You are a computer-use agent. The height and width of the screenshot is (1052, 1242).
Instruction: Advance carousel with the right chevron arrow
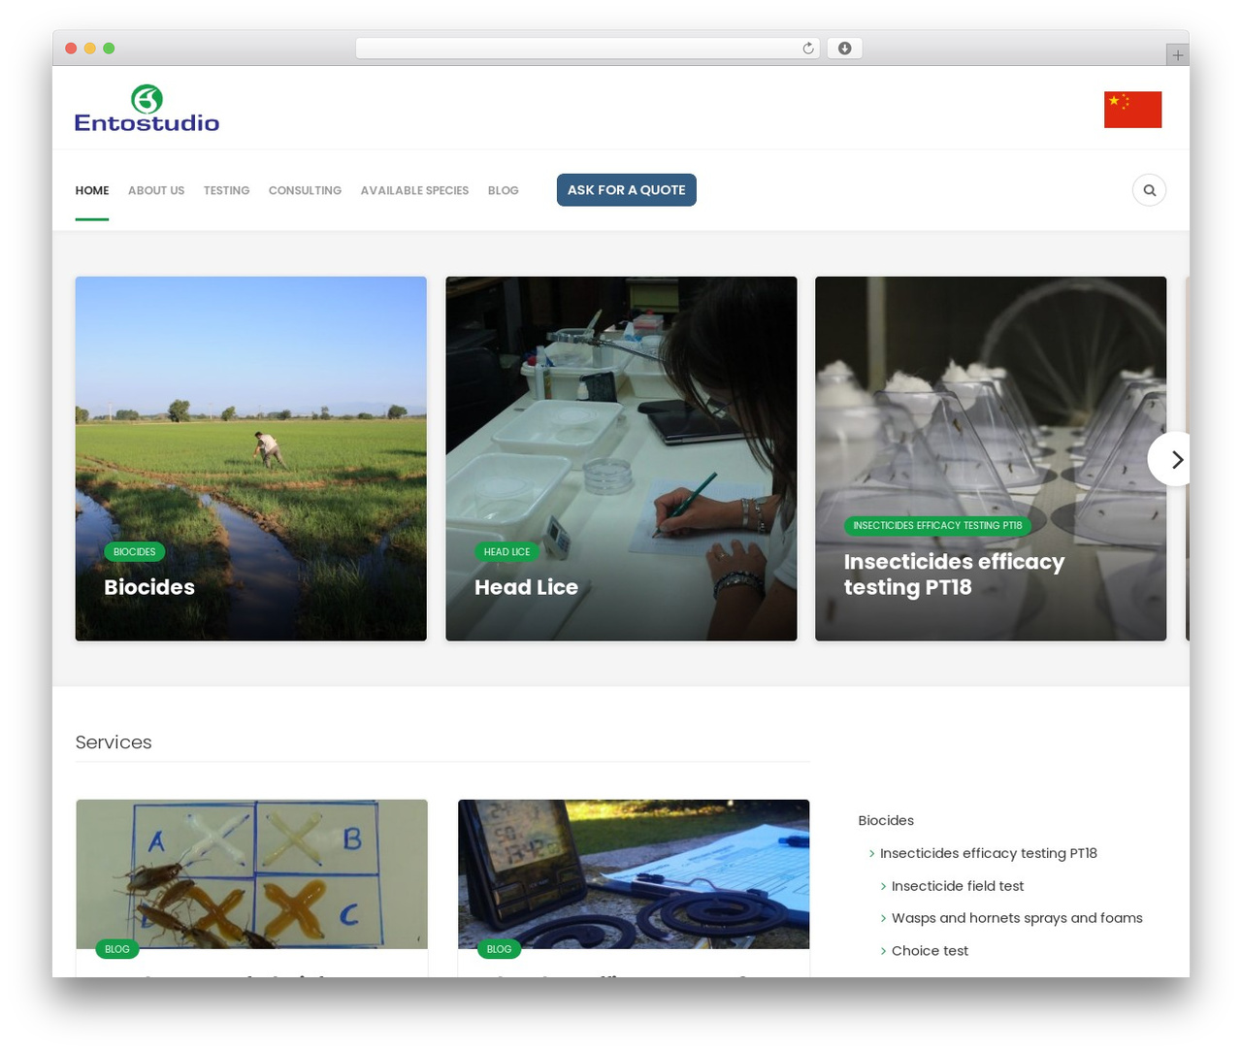pyautogui.click(x=1175, y=459)
